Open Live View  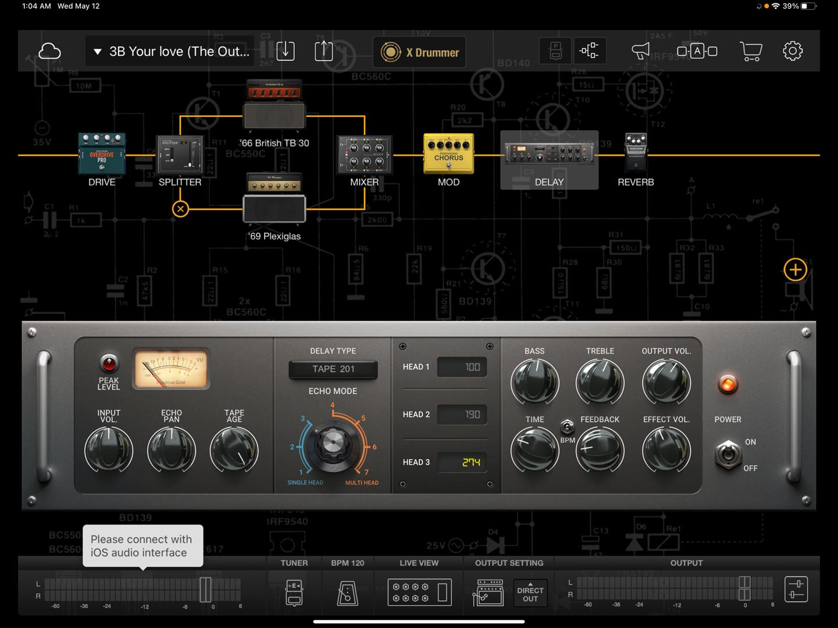coord(419,593)
